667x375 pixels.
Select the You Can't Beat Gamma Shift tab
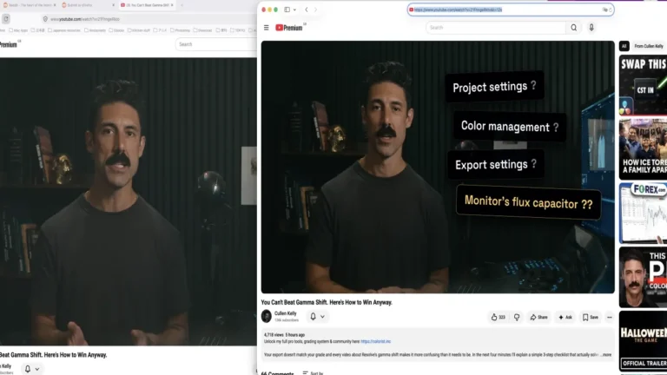tap(145, 5)
